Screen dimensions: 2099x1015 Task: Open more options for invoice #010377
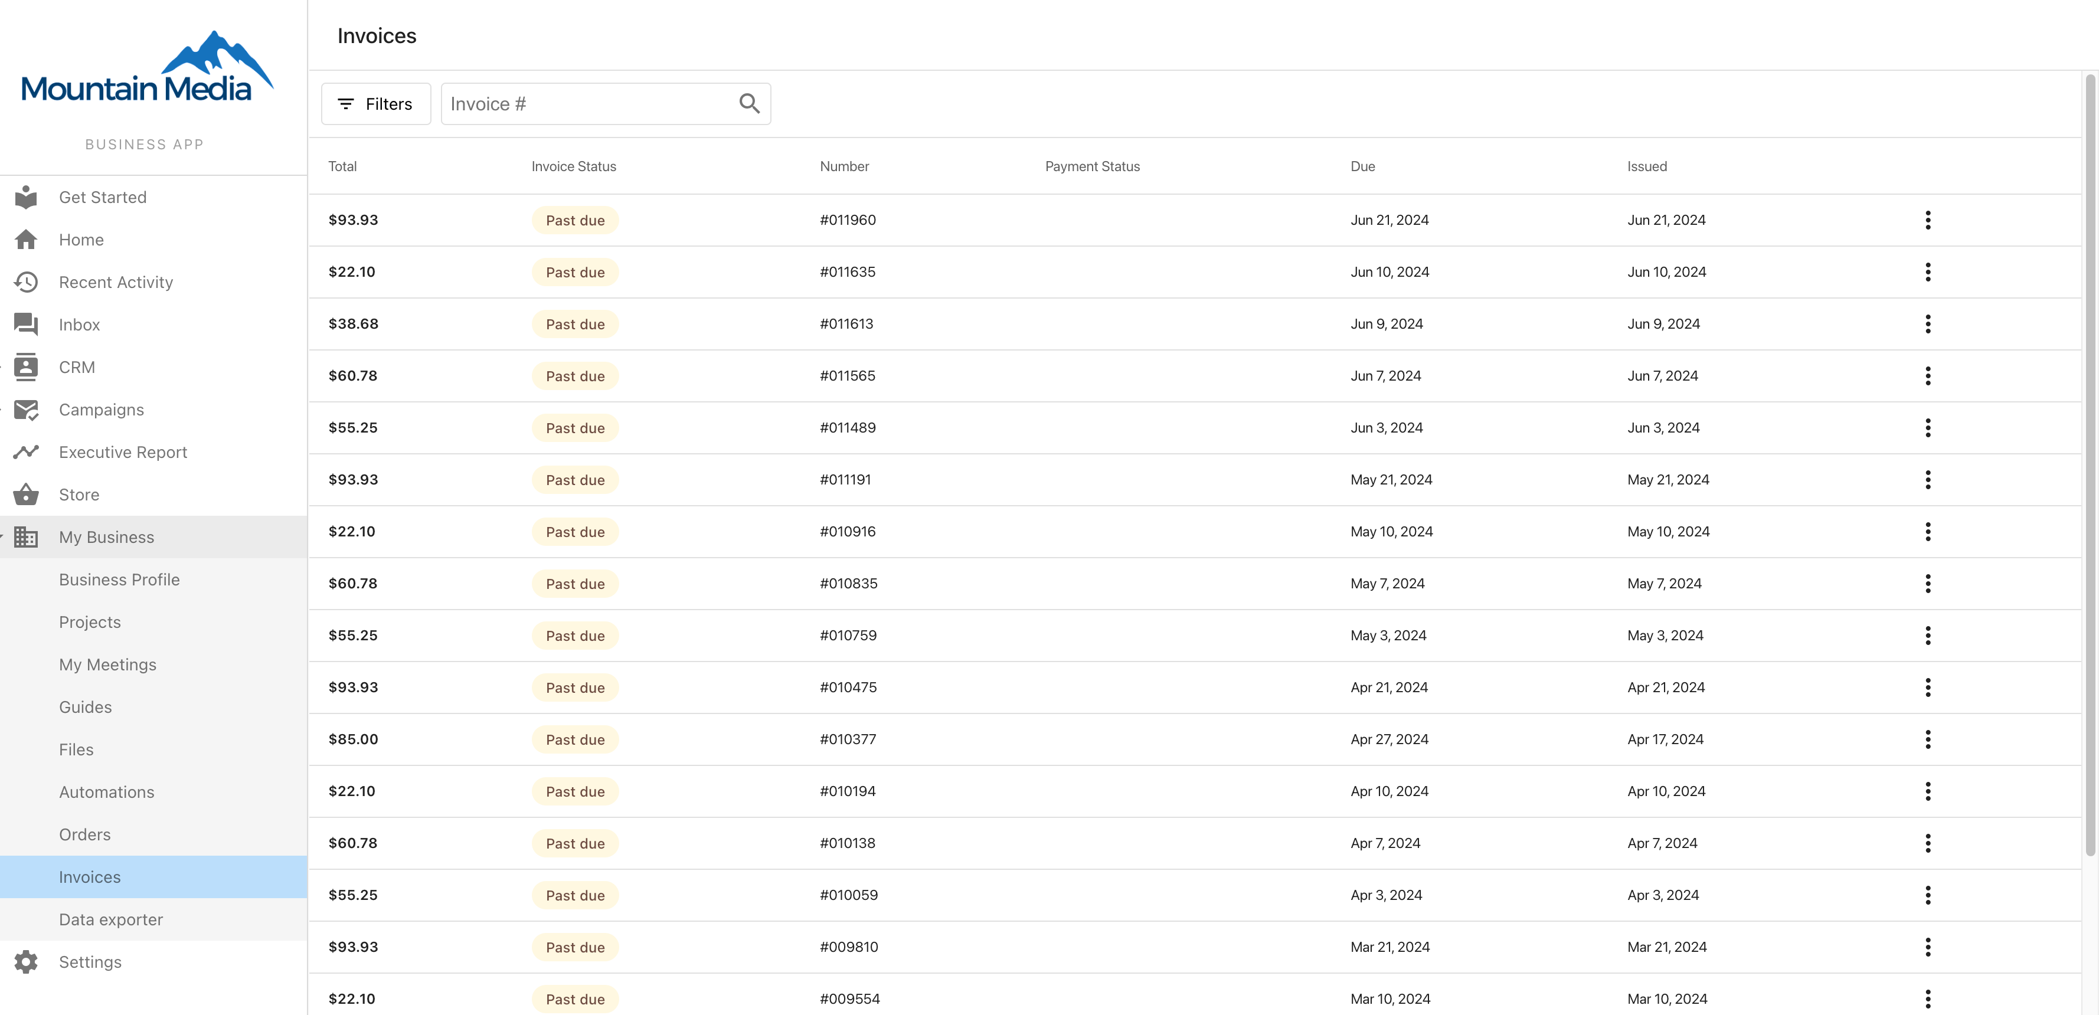click(1928, 739)
